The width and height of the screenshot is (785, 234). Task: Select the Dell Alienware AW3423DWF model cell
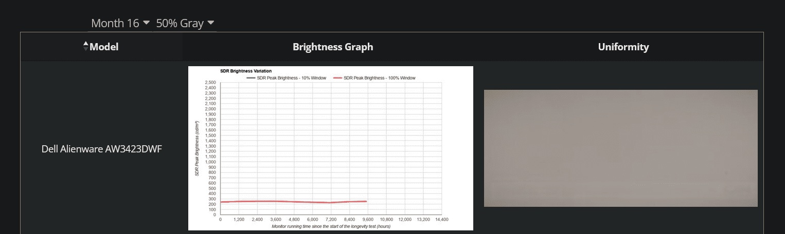click(102, 149)
